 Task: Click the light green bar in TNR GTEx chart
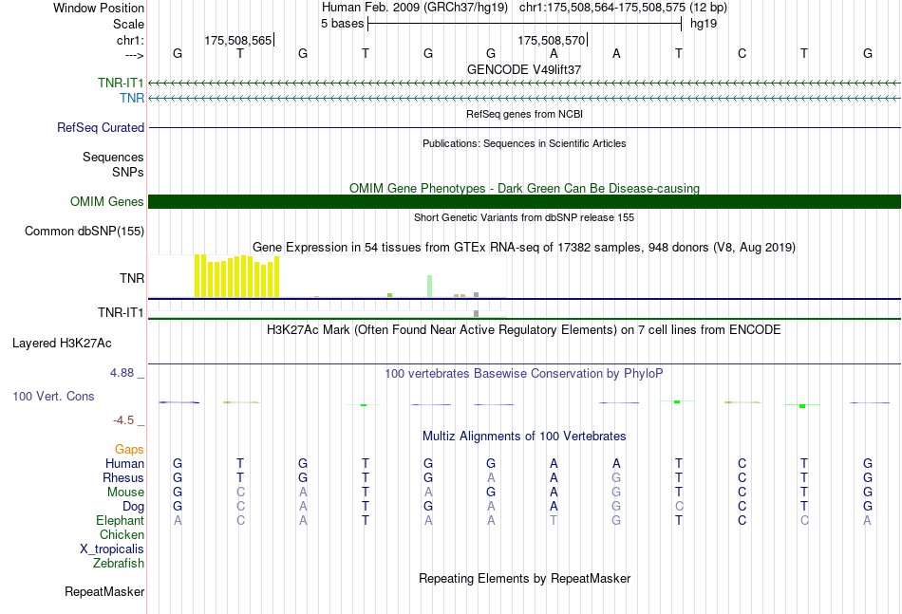coord(430,287)
